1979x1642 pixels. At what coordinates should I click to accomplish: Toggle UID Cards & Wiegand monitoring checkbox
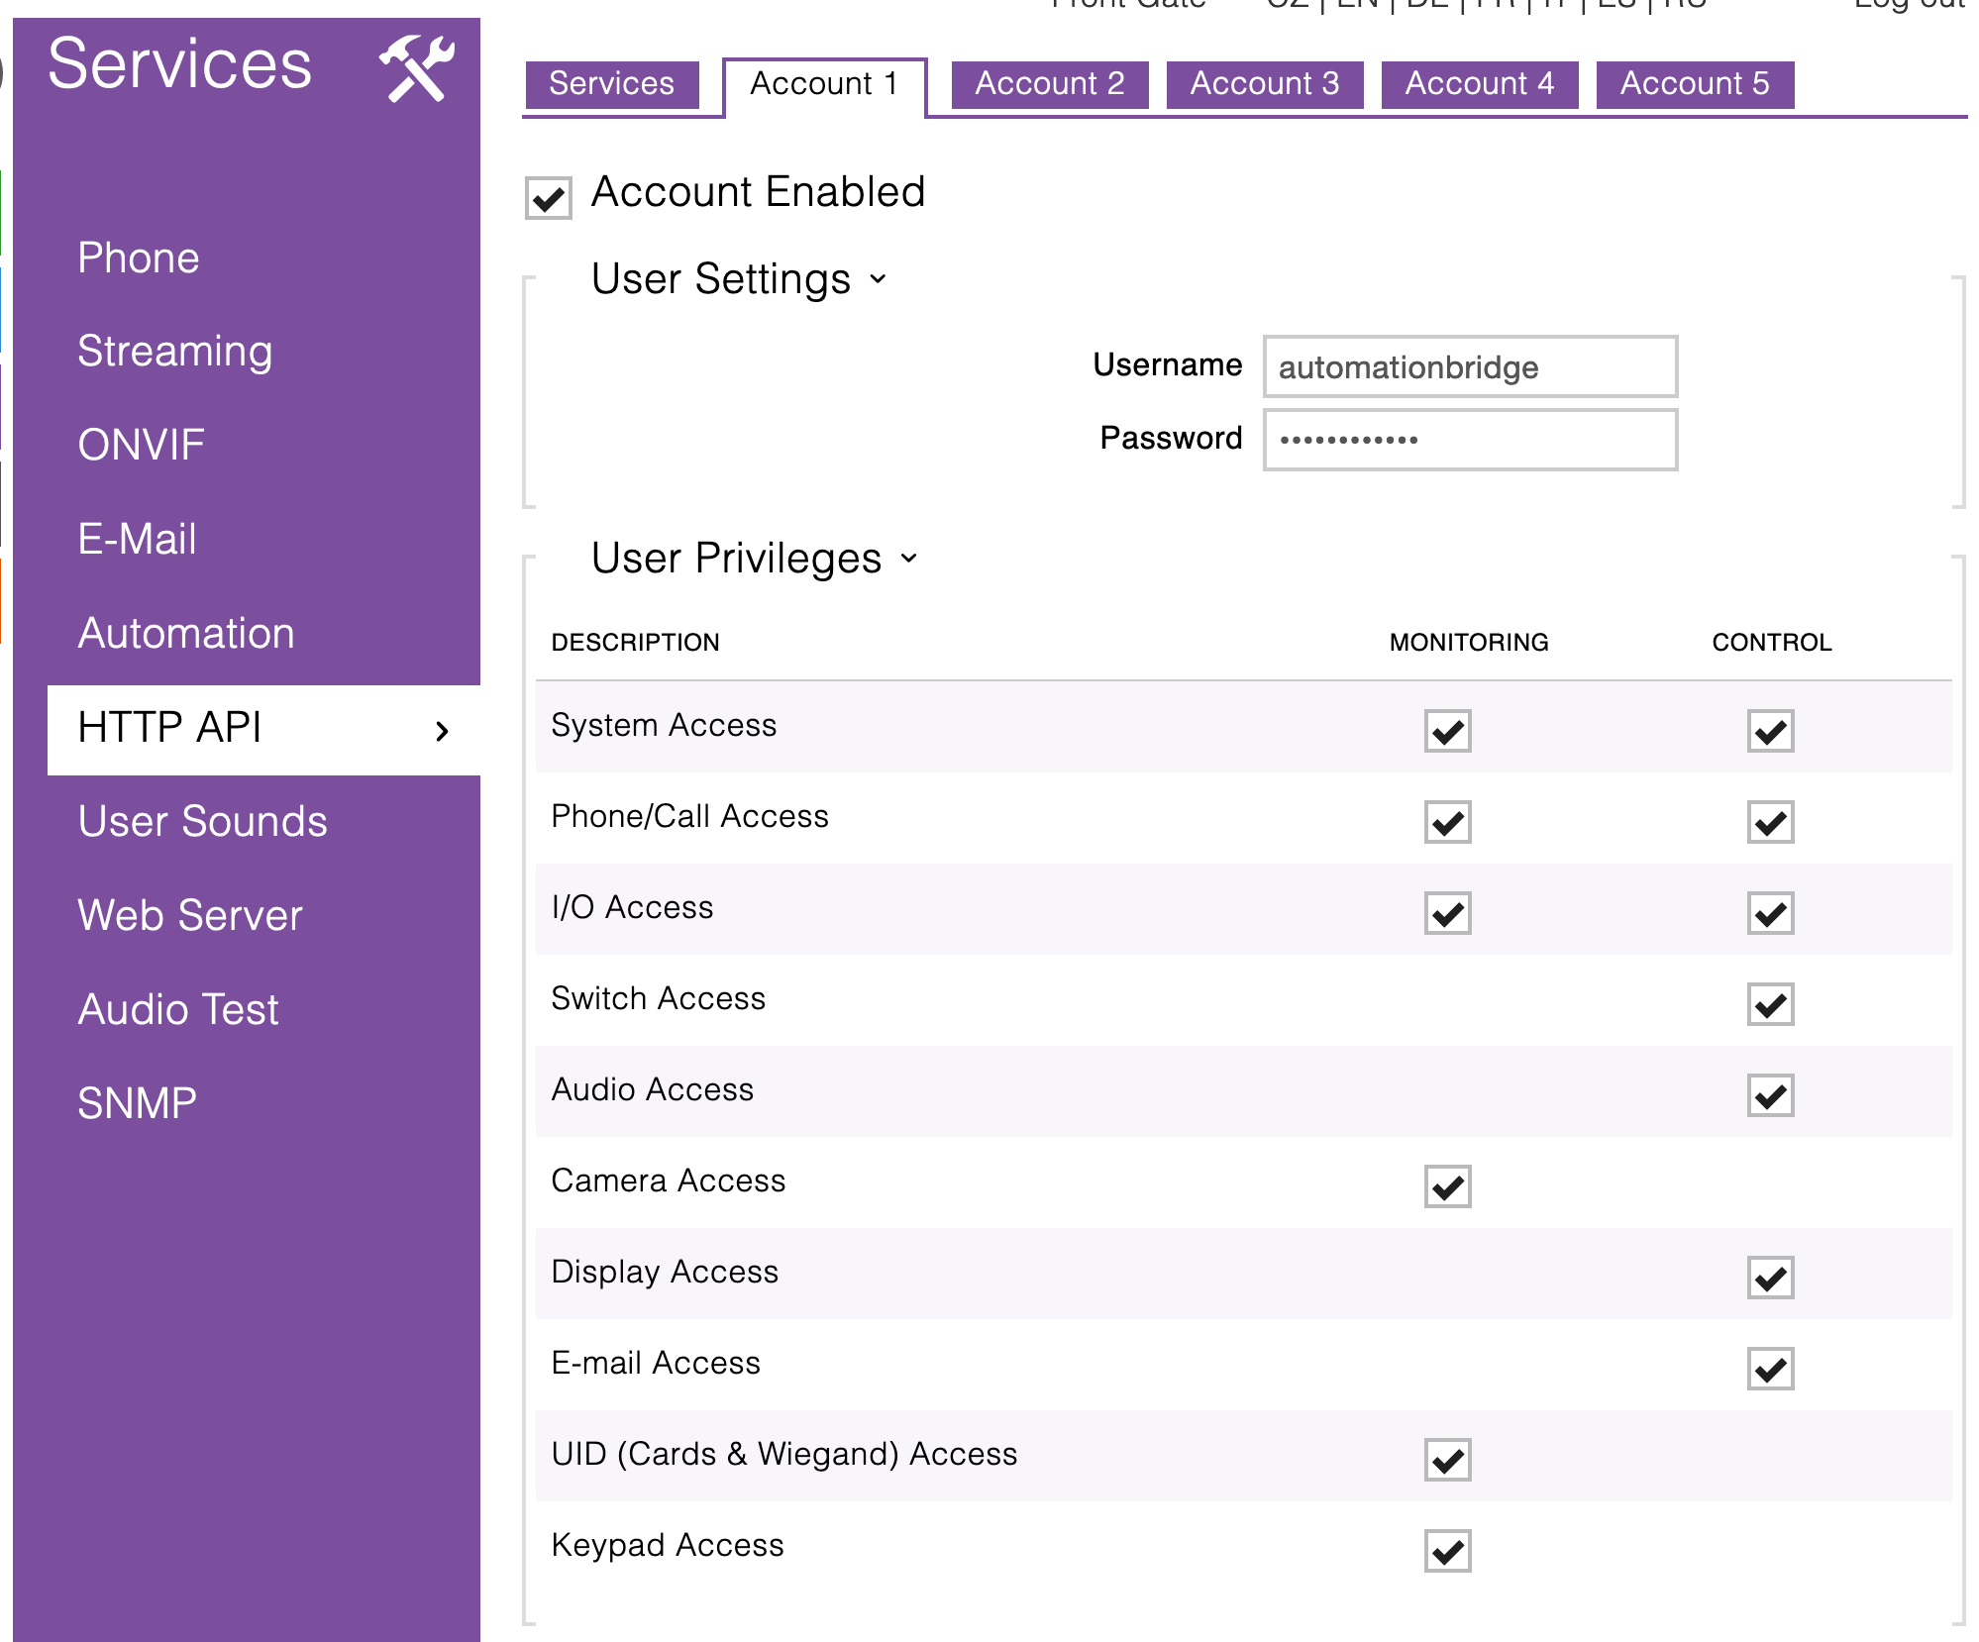point(1447,1460)
